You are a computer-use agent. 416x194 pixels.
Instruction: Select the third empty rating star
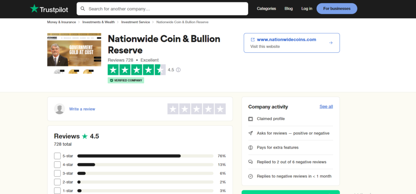pyautogui.click(x=197, y=109)
